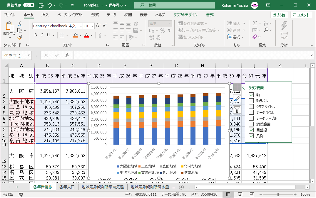Switch to the 各年人口 sheet tab
Screen dimensions: 316x198
click(x=67, y=187)
